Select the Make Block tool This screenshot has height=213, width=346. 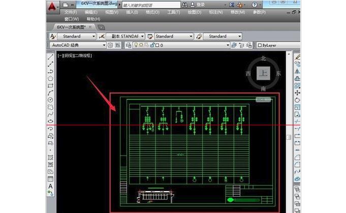(x=50, y=143)
